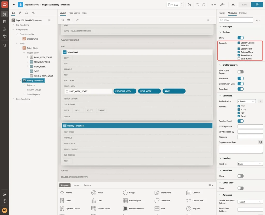Expand the layout pane to full size
This screenshot has height=215, width=265.
(77, 20)
